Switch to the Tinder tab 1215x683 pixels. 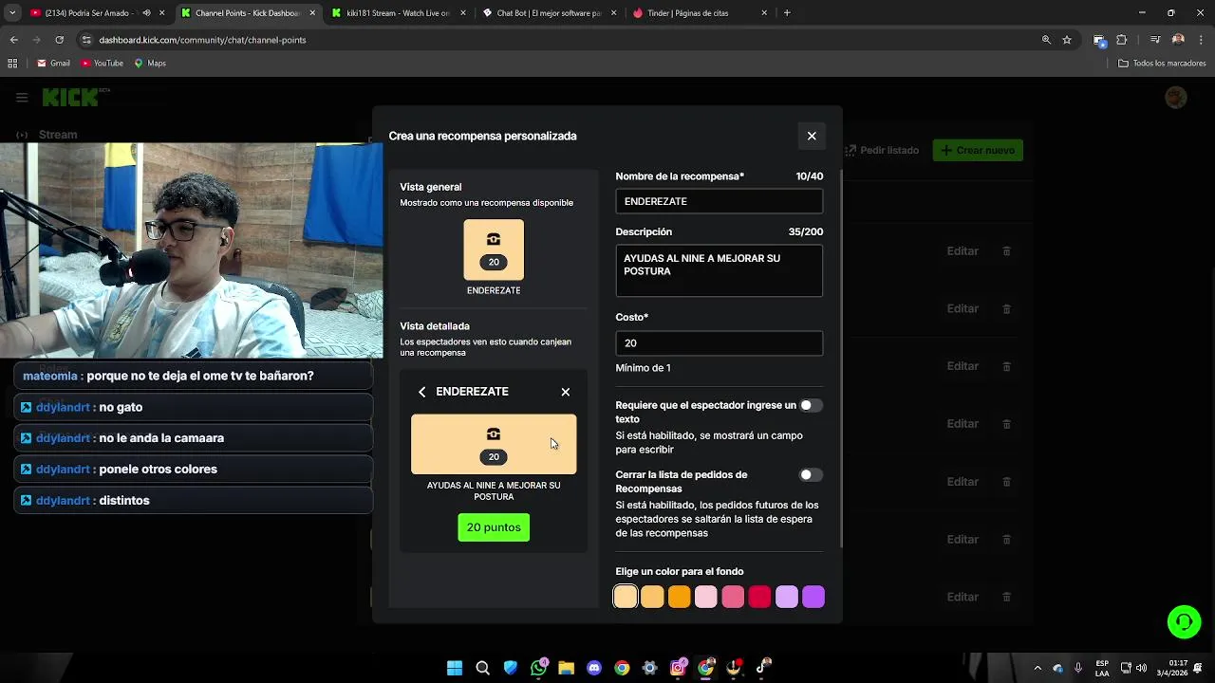click(701, 13)
